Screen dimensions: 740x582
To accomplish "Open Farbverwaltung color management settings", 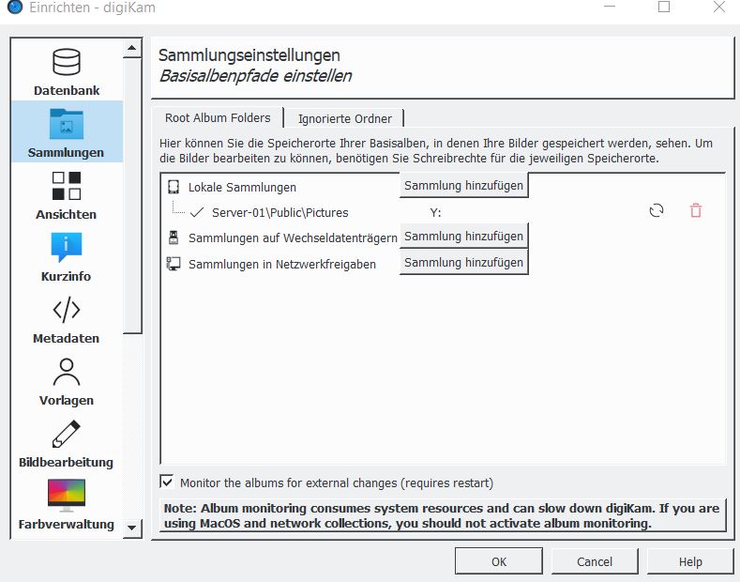I will [66, 504].
